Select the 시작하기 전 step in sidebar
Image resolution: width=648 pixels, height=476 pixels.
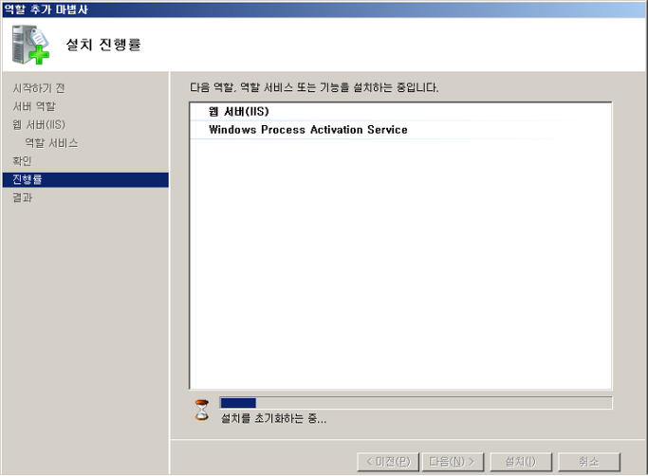[x=39, y=88]
